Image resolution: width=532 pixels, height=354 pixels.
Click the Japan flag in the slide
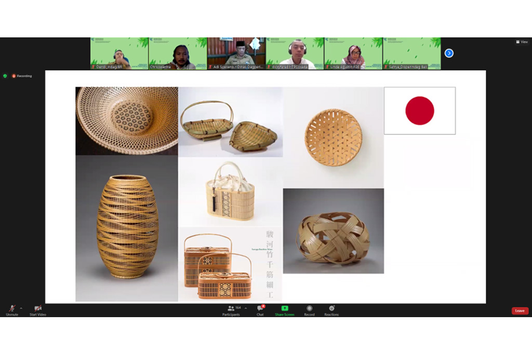click(419, 111)
